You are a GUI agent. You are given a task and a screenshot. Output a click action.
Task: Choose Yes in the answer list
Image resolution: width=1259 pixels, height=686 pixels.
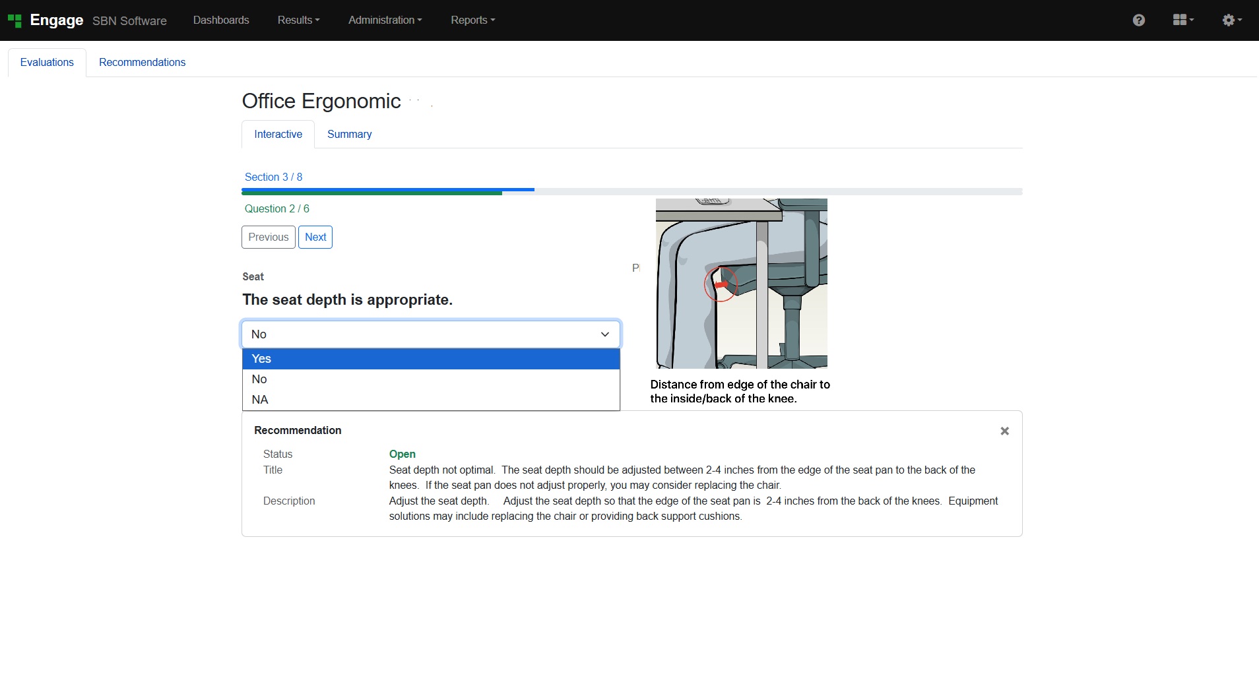click(x=431, y=359)
